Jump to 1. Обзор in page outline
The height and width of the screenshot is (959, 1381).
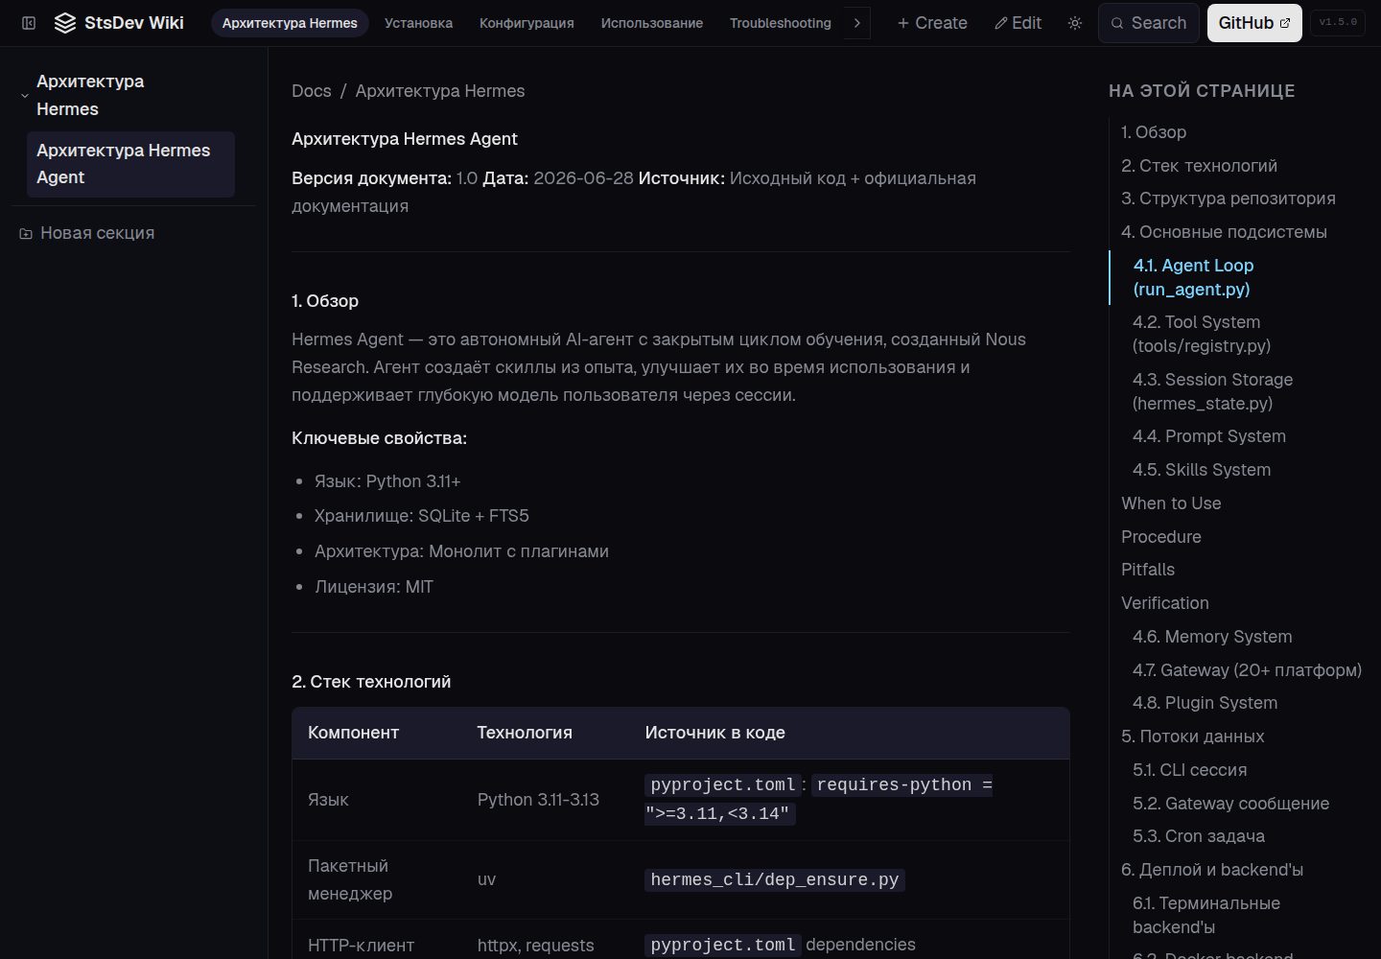coord(1154,132)
